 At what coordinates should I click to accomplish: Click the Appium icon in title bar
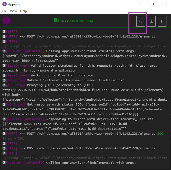click(5, 4)
